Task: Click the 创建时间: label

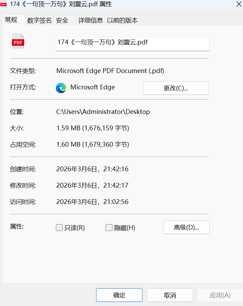Action: click(23, 169)
